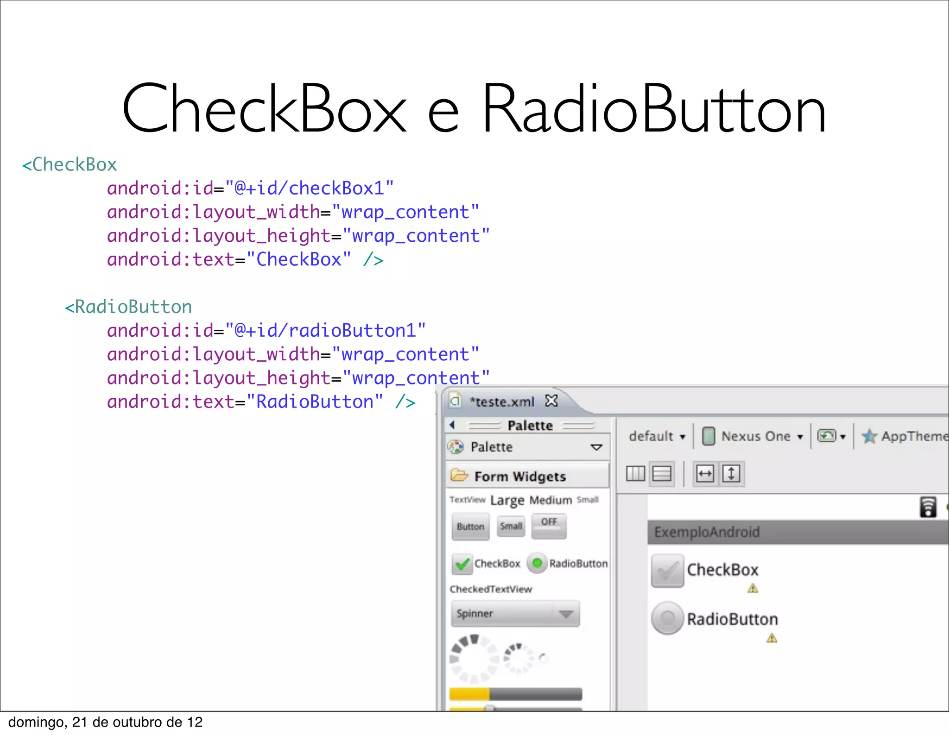Open the Nexus One device dropdown
This screenshot has height=735, width=949.
753,436
